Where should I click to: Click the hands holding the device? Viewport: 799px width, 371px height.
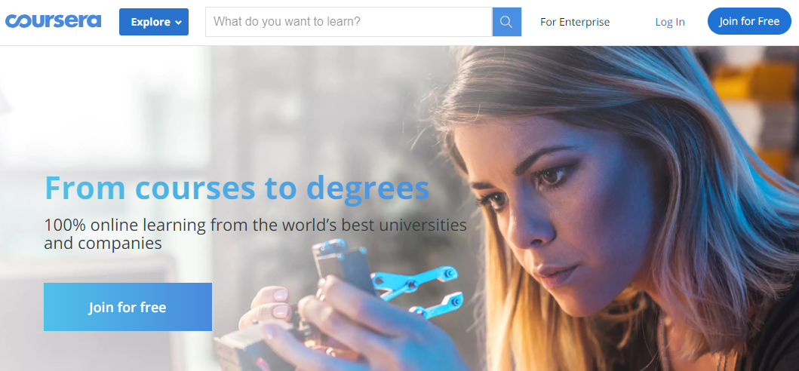(326, 321)
